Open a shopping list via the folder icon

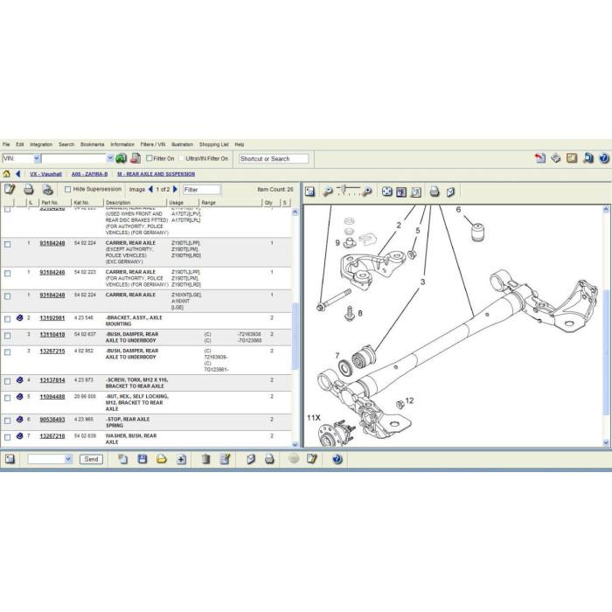[x=162, y=459]
